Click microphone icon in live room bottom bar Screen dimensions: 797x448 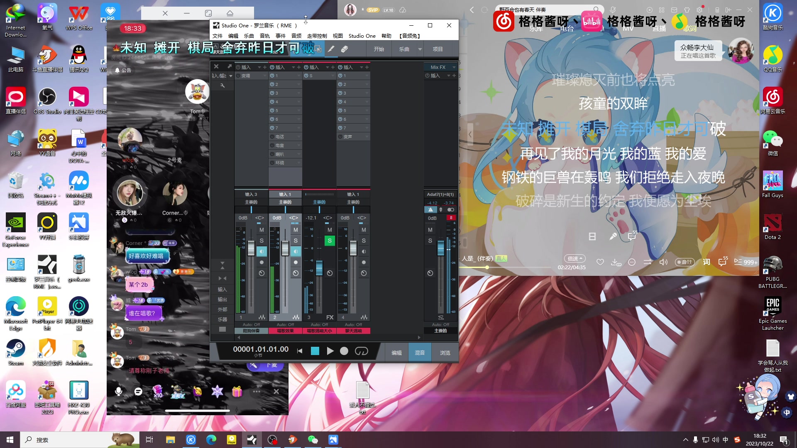(119, 391)
